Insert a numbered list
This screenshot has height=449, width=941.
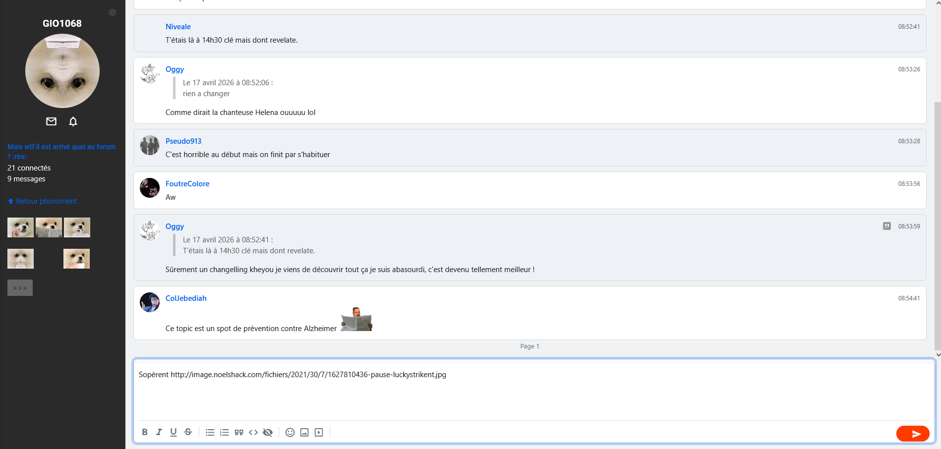pos(225,433)
